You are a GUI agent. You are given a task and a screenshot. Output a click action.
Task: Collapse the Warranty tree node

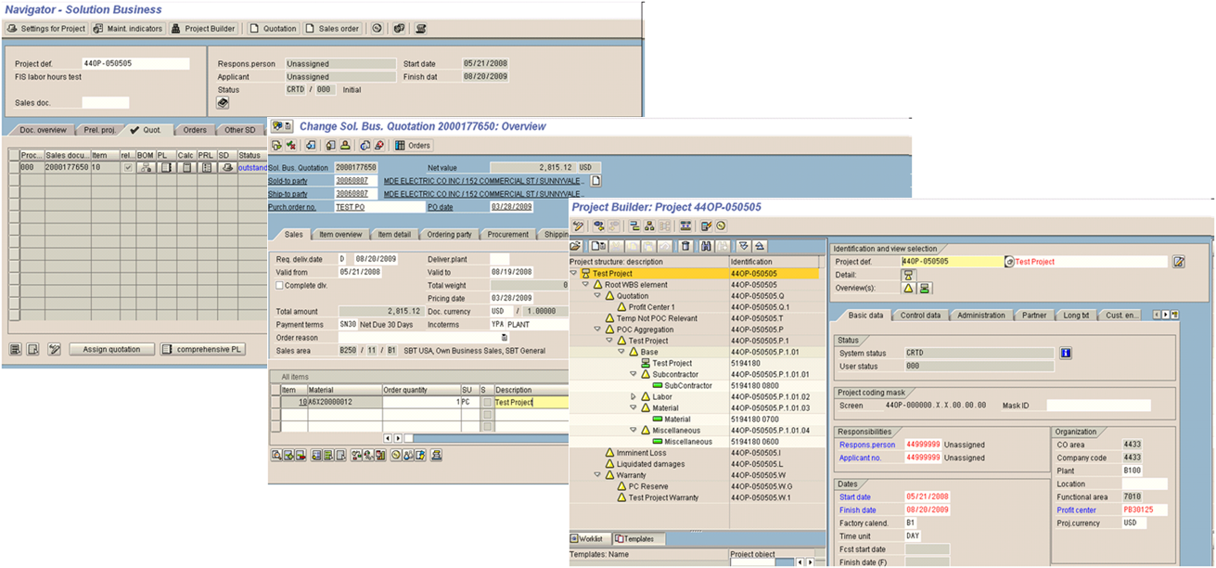tap(596, 475)
